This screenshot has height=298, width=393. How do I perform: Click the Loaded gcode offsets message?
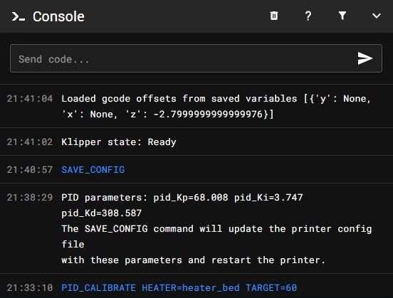tap(216, 107)
